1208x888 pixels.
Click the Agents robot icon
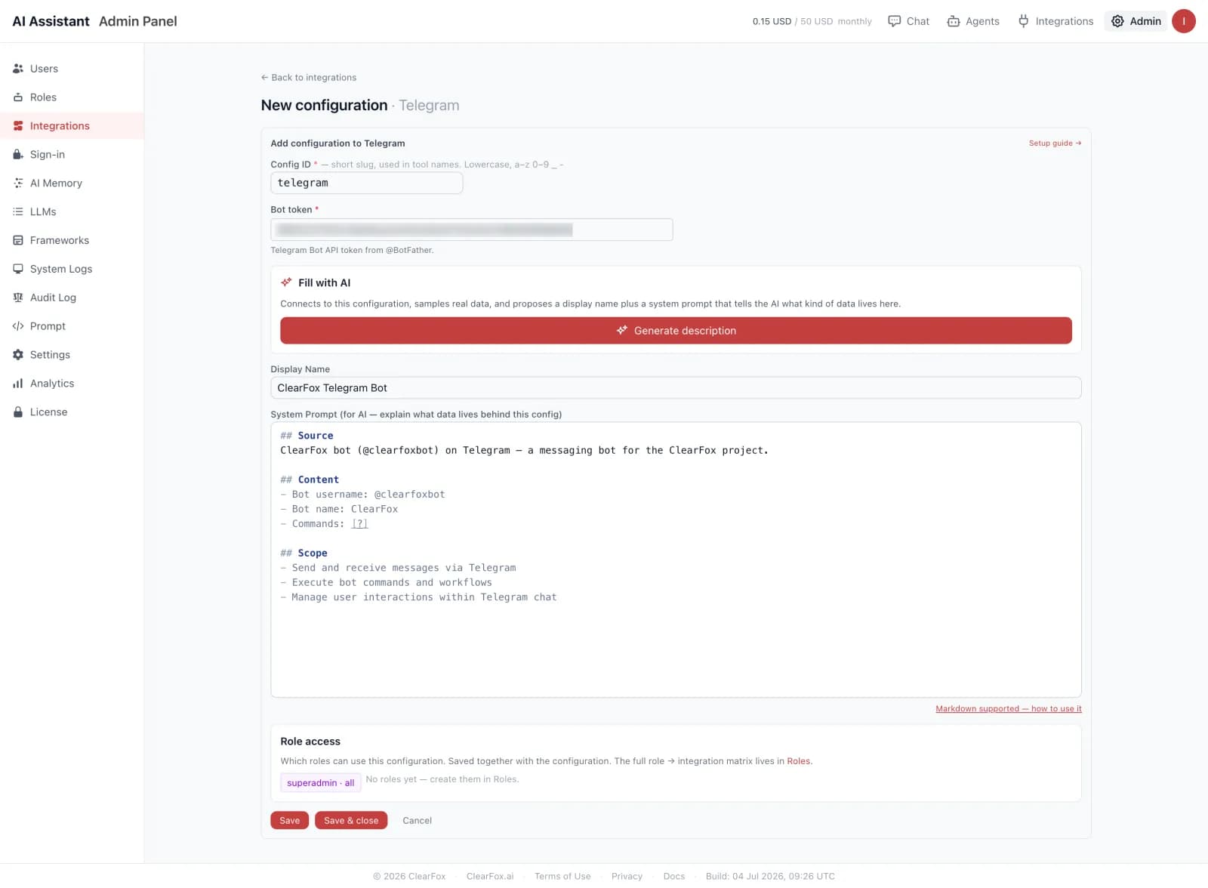click(x=954, y=21)
